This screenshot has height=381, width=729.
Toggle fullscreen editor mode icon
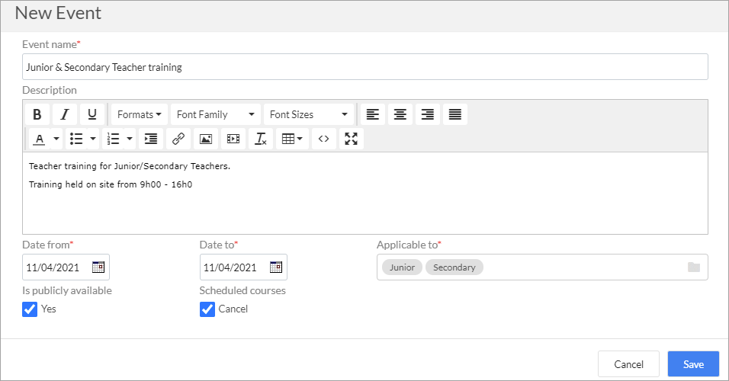tap(352, 139)
